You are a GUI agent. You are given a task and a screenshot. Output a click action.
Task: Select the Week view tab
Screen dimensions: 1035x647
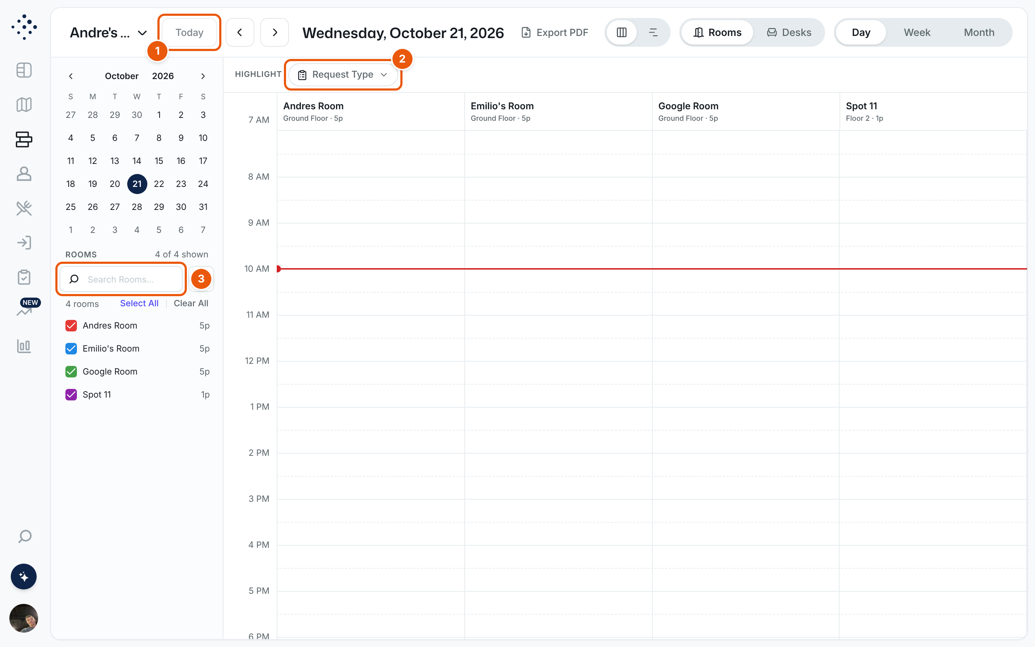pos(917,32)
